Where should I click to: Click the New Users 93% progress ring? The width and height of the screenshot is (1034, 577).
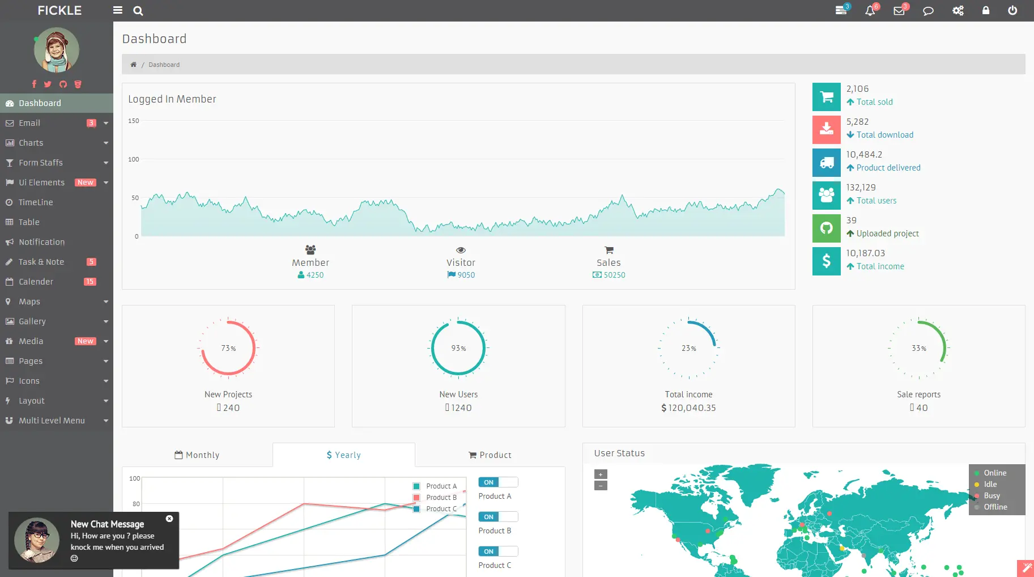tap(458, 348)
